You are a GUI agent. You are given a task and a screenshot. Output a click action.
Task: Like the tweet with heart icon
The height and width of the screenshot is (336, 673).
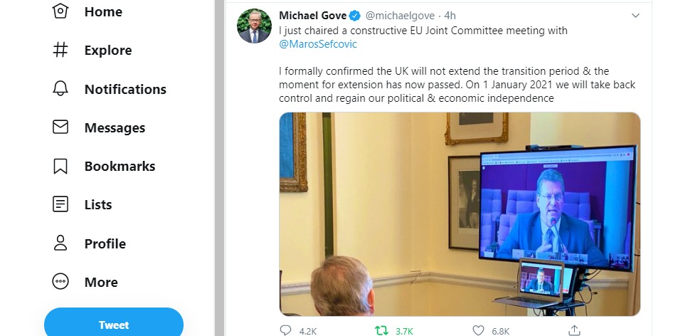point(479,330)
